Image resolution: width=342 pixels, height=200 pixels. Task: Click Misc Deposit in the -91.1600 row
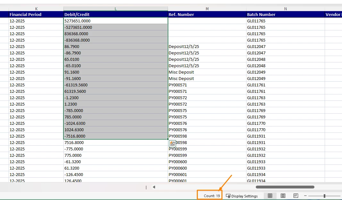(181, 79)
